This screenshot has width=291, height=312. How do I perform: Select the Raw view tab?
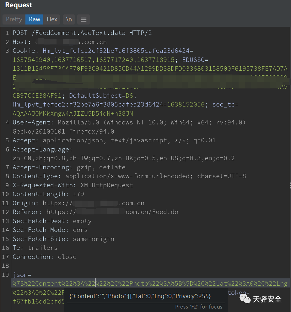(x=35, y=19)
